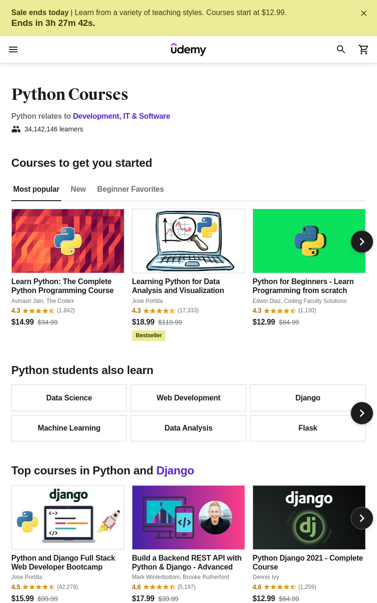Click title Python Django 2021 - Complete Course

pyautogui.click(x=308, y=562)
